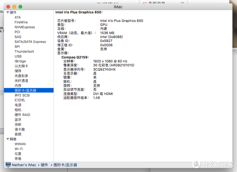237x172 pixels.
Task: Select 宗卷 under 网络
Action: [x=18, y=159]
